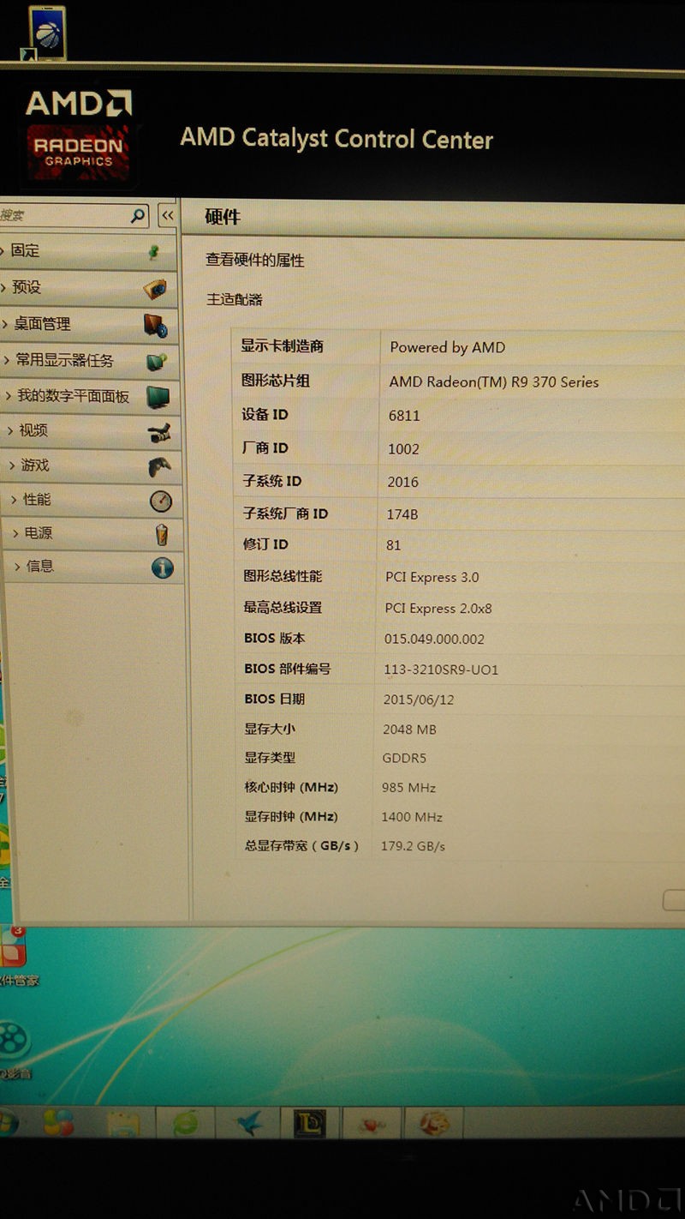Image resolution: width=685 pixels, height=1219 pixels.
Task: Select the value Powered by AMD
Action: (448, 347)
